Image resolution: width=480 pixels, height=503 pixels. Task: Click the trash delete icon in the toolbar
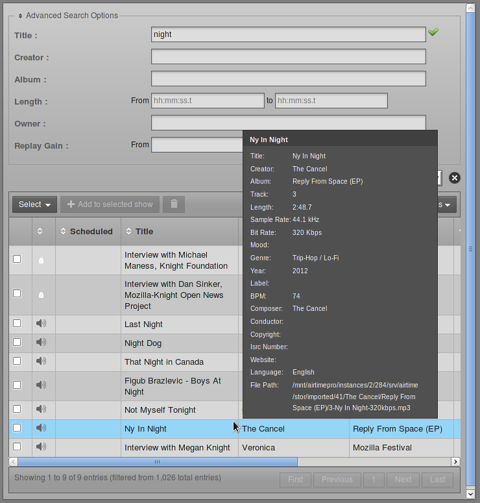[174, 204]
